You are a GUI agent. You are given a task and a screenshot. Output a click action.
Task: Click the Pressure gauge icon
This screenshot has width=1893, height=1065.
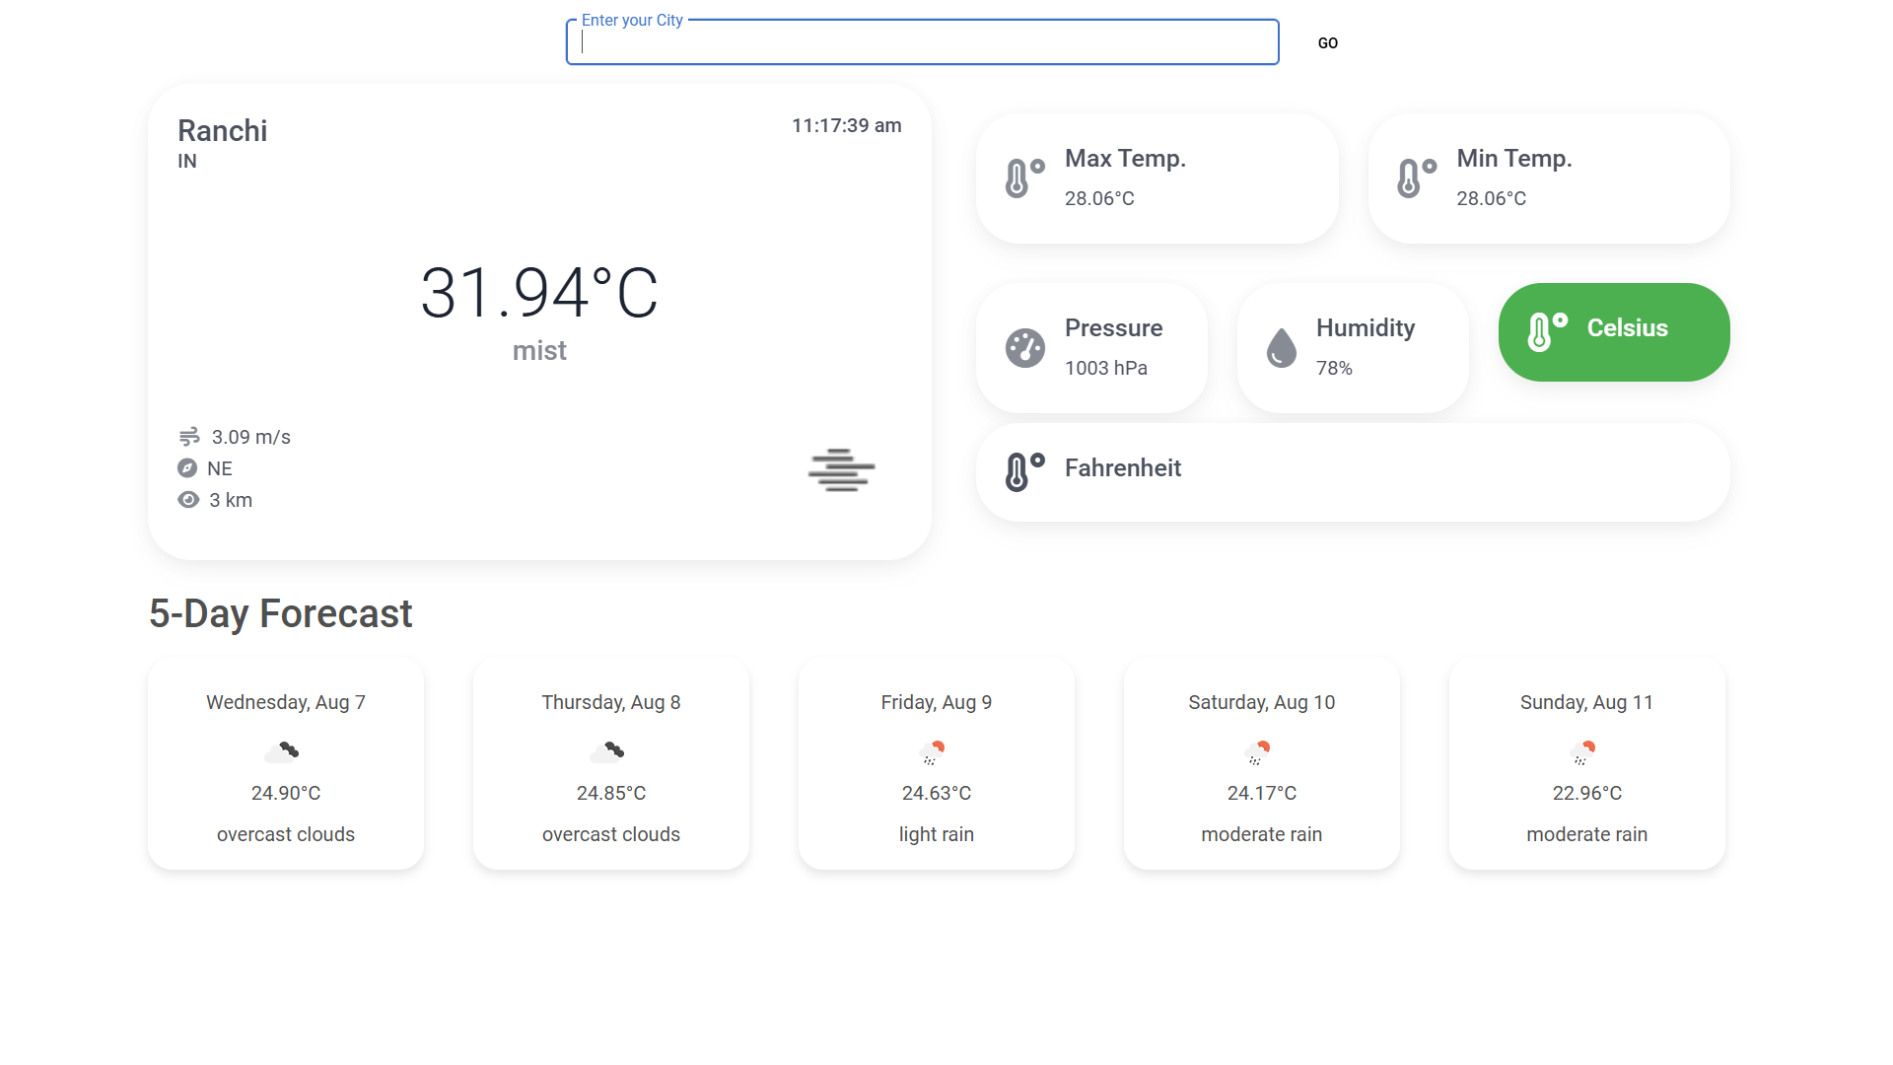[x=1024, y=348]
